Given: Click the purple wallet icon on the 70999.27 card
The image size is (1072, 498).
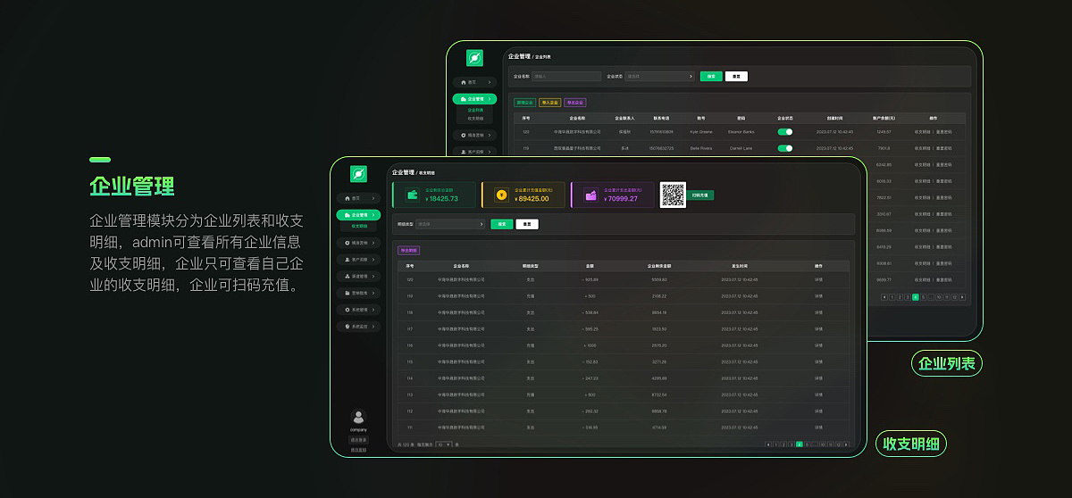Looking at the screenshot, I should point(590,195).
